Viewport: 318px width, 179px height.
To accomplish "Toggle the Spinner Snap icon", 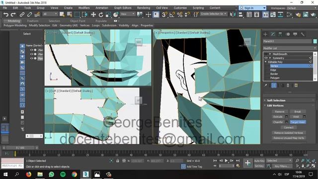I will pyautogui.click(x=187, y=14).
